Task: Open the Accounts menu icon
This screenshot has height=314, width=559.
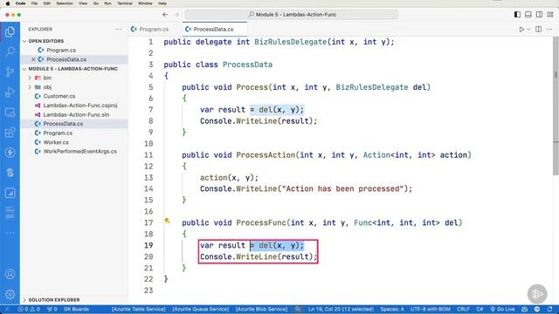Action: click(10, 274)
